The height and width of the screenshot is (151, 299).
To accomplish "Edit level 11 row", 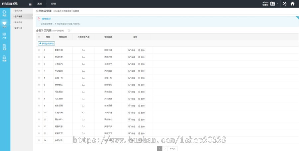I will (132, 120).
